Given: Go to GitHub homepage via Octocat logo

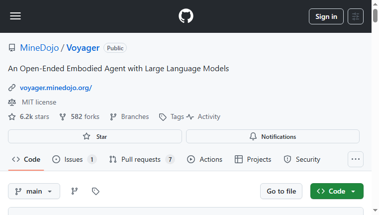Looking at the screenshot, I should coord(186,16).
